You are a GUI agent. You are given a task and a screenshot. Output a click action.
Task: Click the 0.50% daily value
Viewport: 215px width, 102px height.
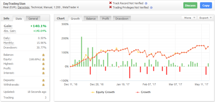42,38
